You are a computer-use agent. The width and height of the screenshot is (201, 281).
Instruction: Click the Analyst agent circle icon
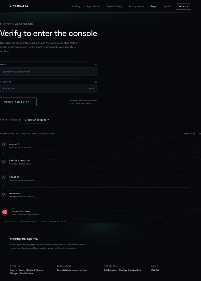[3, 145]
